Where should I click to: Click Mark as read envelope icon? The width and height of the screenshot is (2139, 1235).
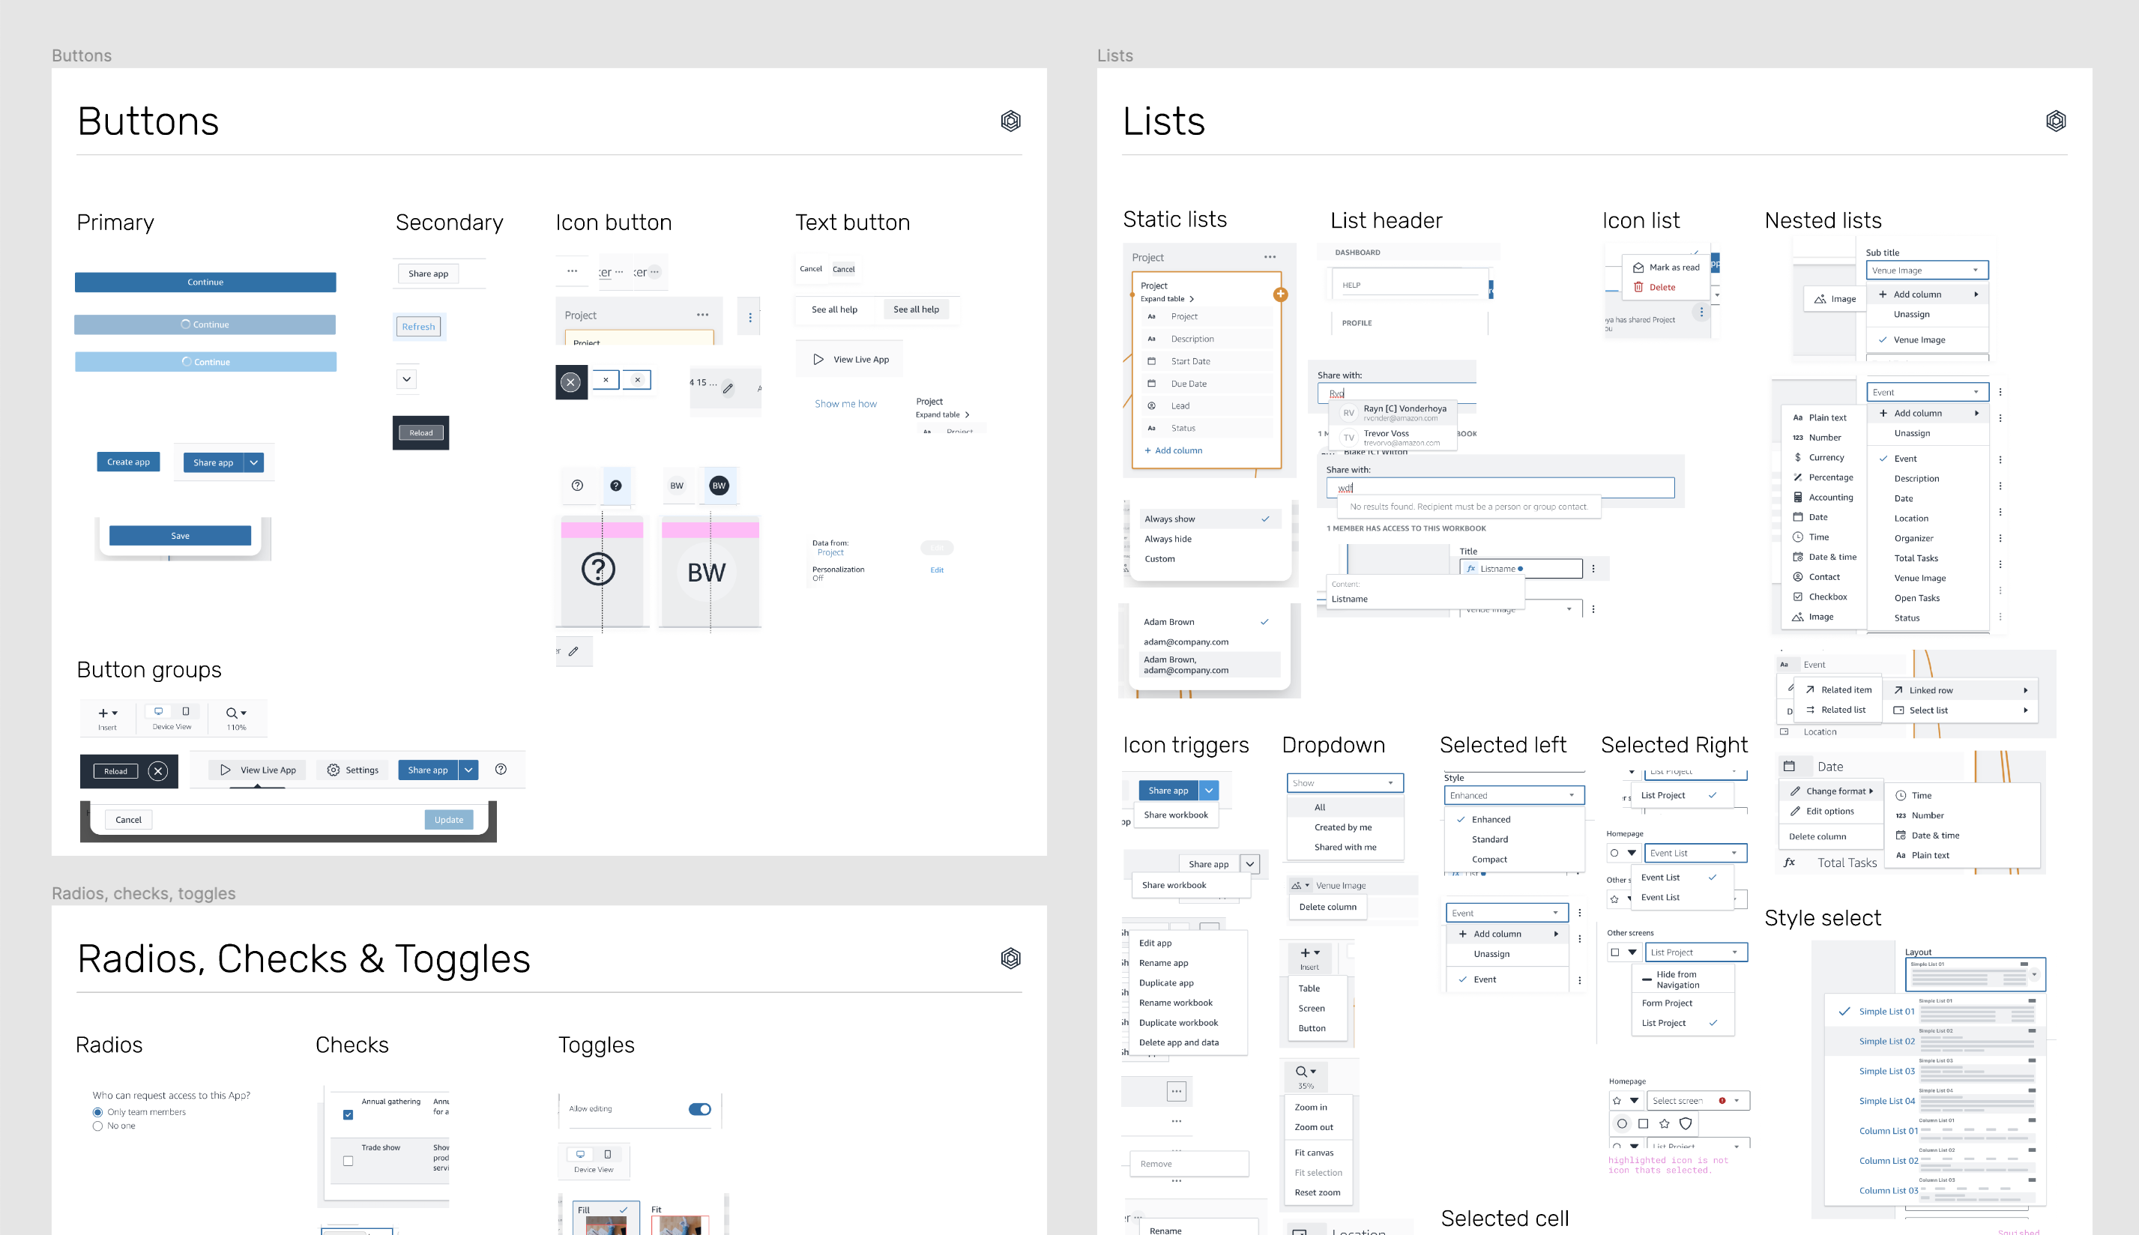(1638, 268)
